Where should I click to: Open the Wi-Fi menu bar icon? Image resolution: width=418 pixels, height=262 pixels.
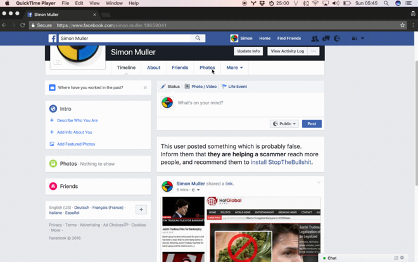(315, 3)
